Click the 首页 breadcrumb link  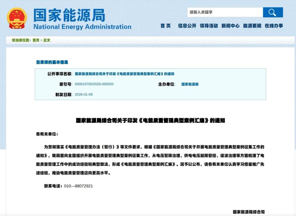[36, 40]
